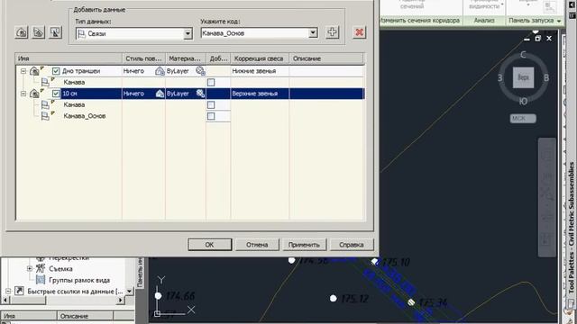Collapse the Быстрые ссылки на данные node
The height and width of the screenshot is (324, 577).
(x=8, y=292)
